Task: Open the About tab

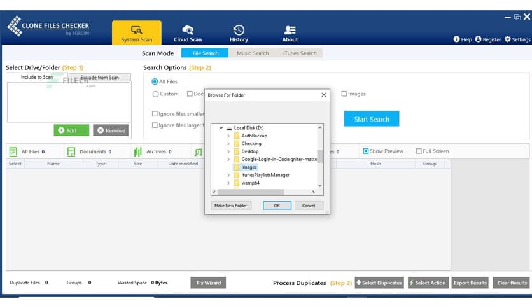Action: pyautogui.click(x=290, y=34)
